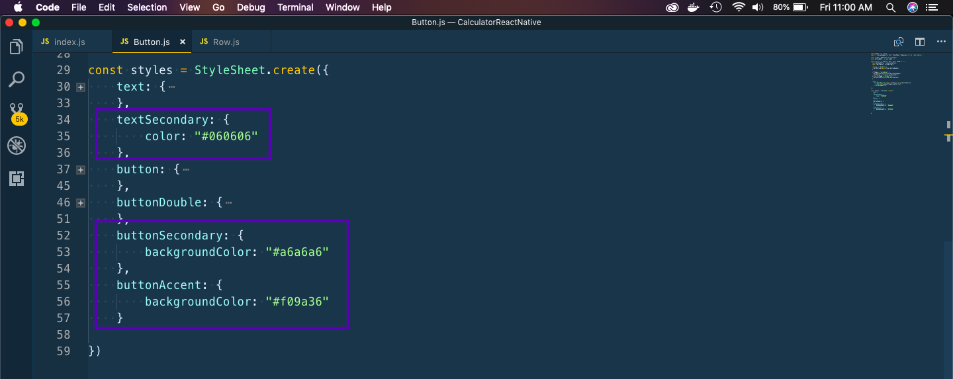Split the editor to the right
Screen dimensions: 953x379
tap(919, 42)
